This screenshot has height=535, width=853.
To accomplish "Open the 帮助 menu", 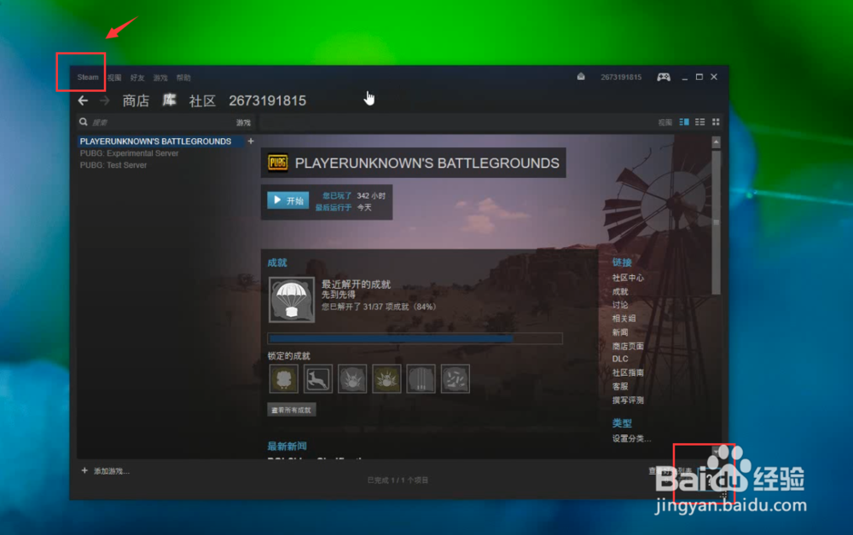I will (x=183, y=78).
